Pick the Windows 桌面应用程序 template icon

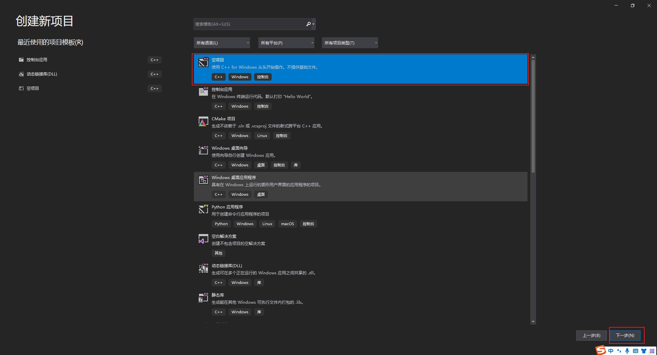[203, 180]
